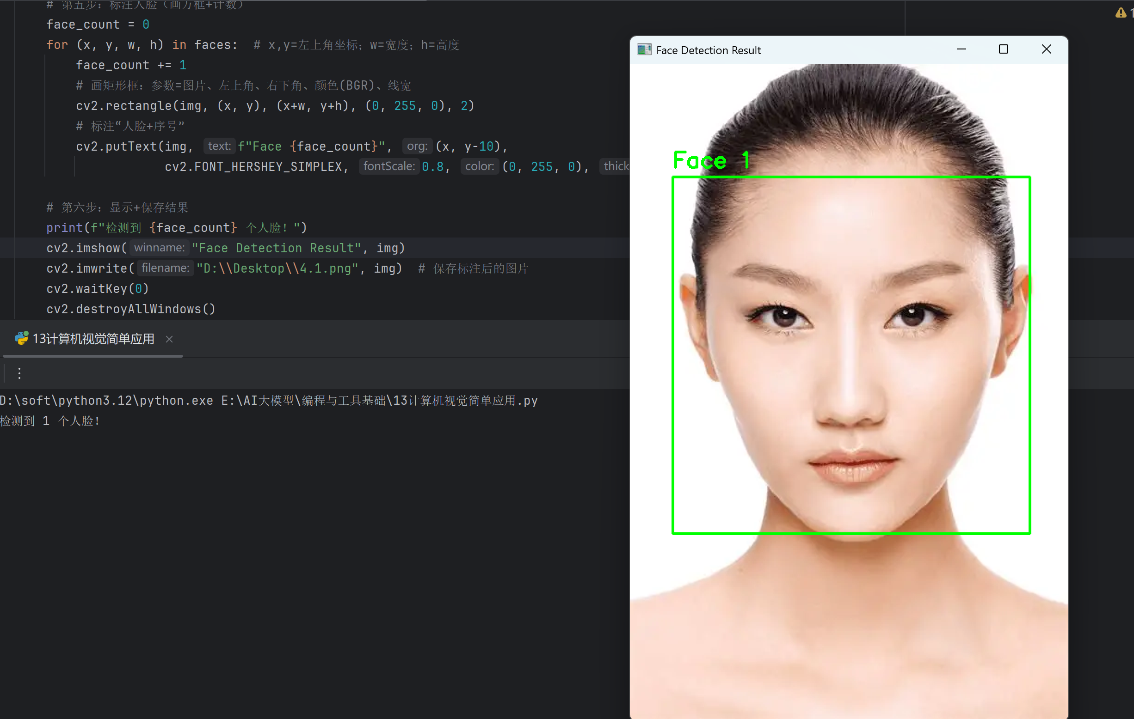The height and width of the screenshot is (719, 1134).
Task: Close the 13计算机视觉简单应用 run tab
Action: 170,339
